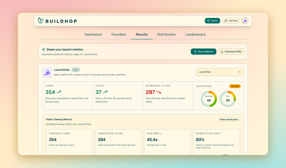Select the Founders tab
The image size is (286, 168).
click(119, 34)
